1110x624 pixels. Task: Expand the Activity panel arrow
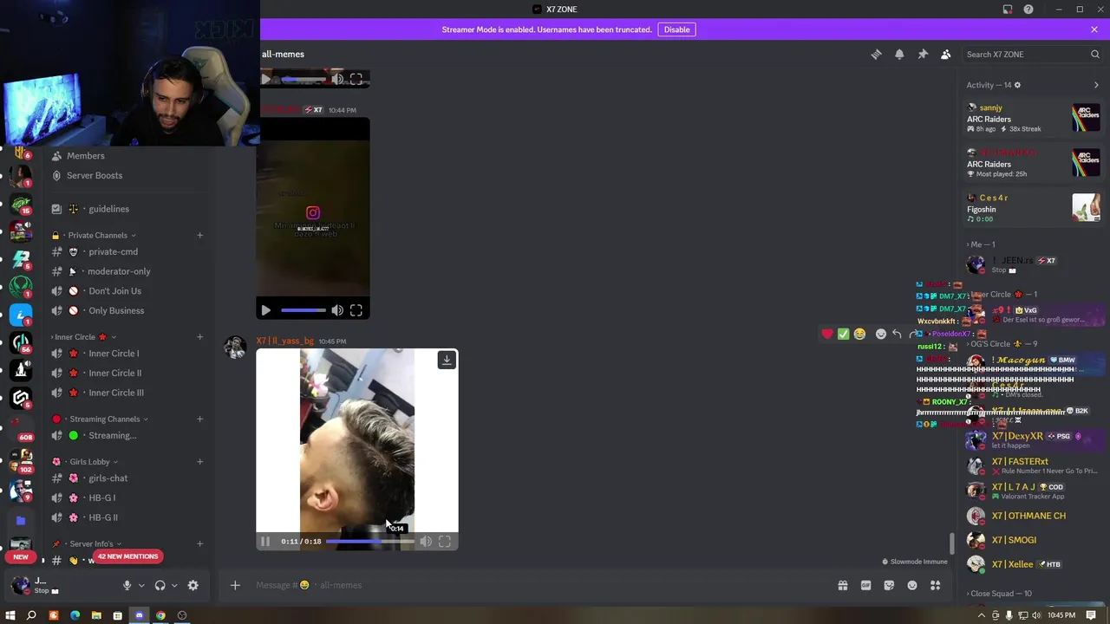tap(1096, 85)
